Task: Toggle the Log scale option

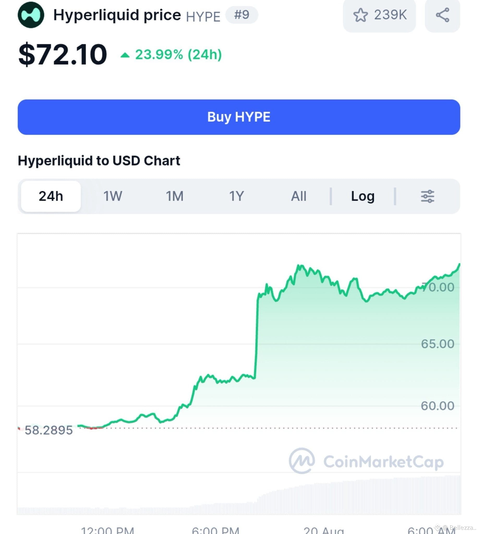Action: coord(363,196)
